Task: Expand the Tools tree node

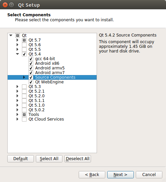Action: click(17, 115)
